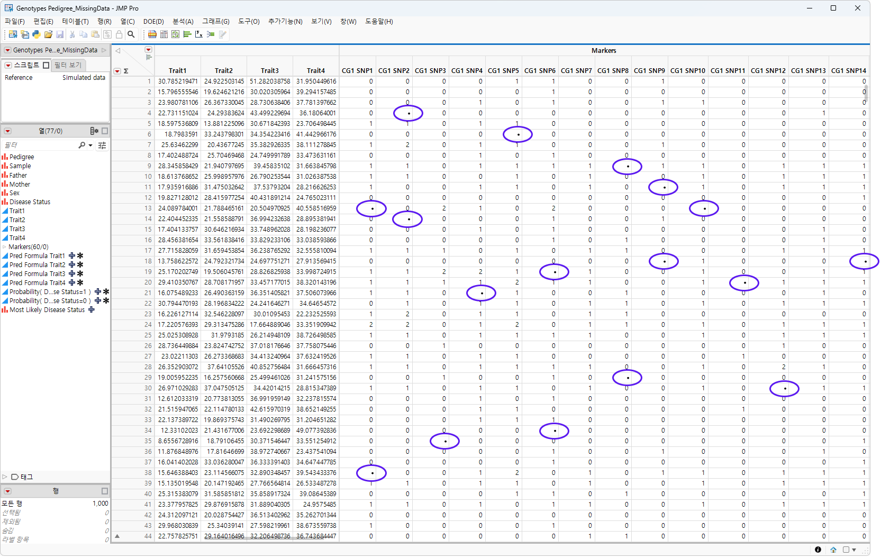Click the Search magnifier toolbar icon
The image size is (881, 558).
click(131, 34)
